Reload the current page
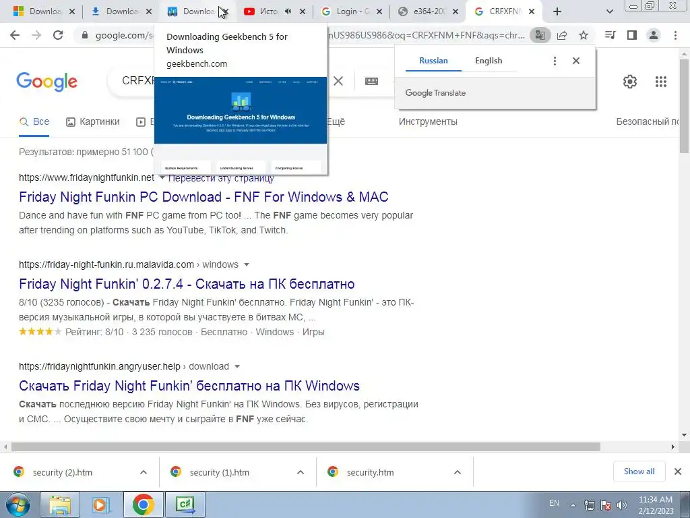 (x=58, y=35)
